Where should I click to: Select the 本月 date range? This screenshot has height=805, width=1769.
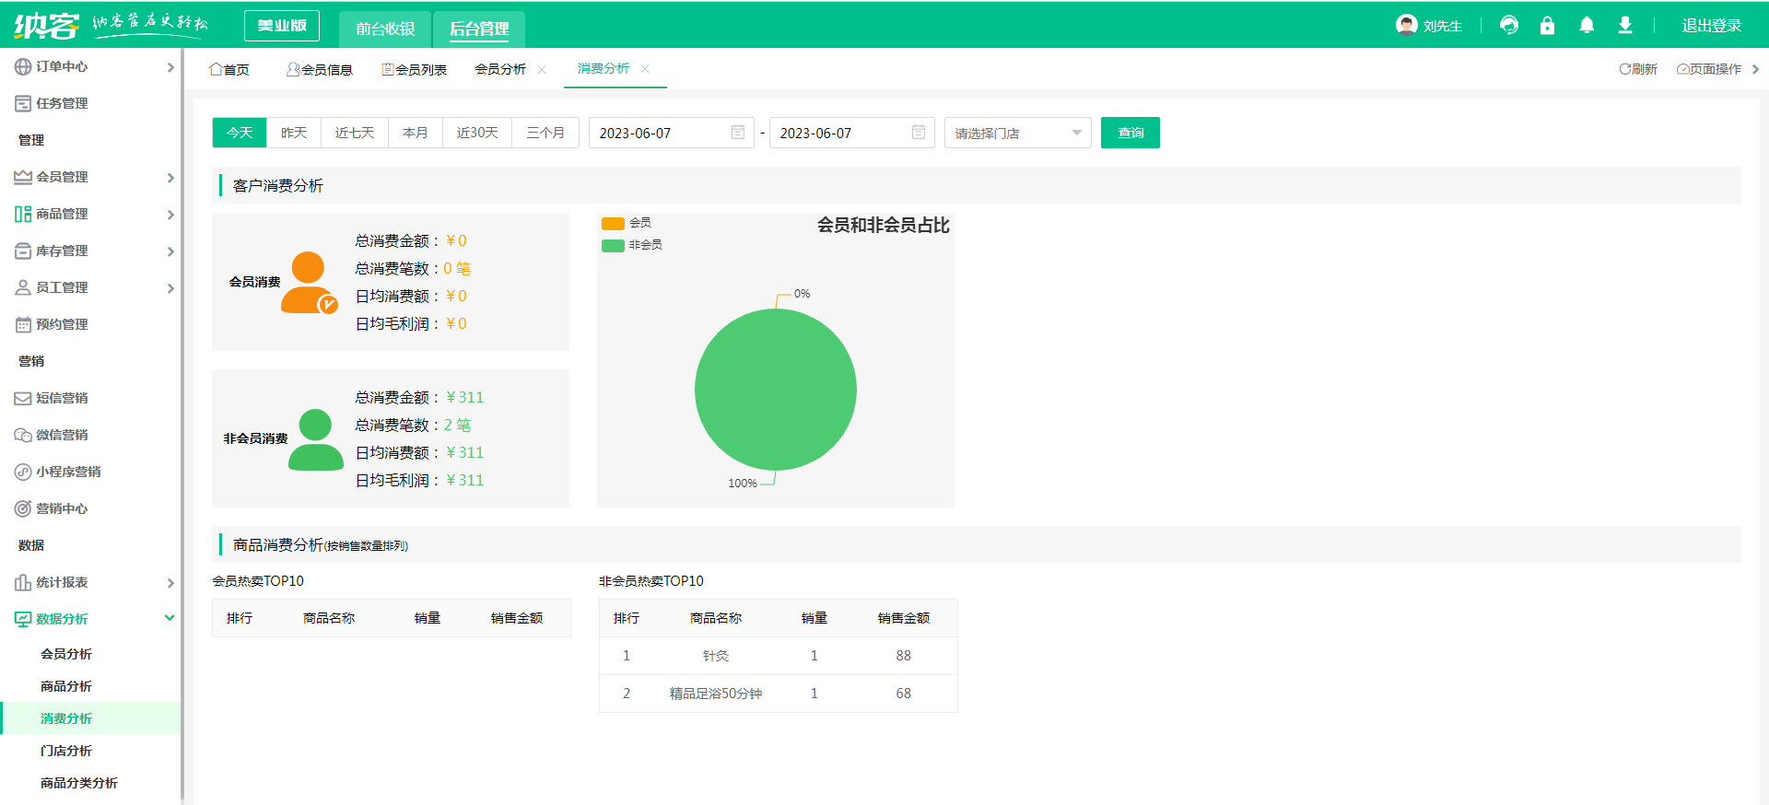coord(416,133)
